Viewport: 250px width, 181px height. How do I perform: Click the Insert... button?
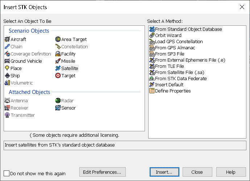click(x=164, y=172)
